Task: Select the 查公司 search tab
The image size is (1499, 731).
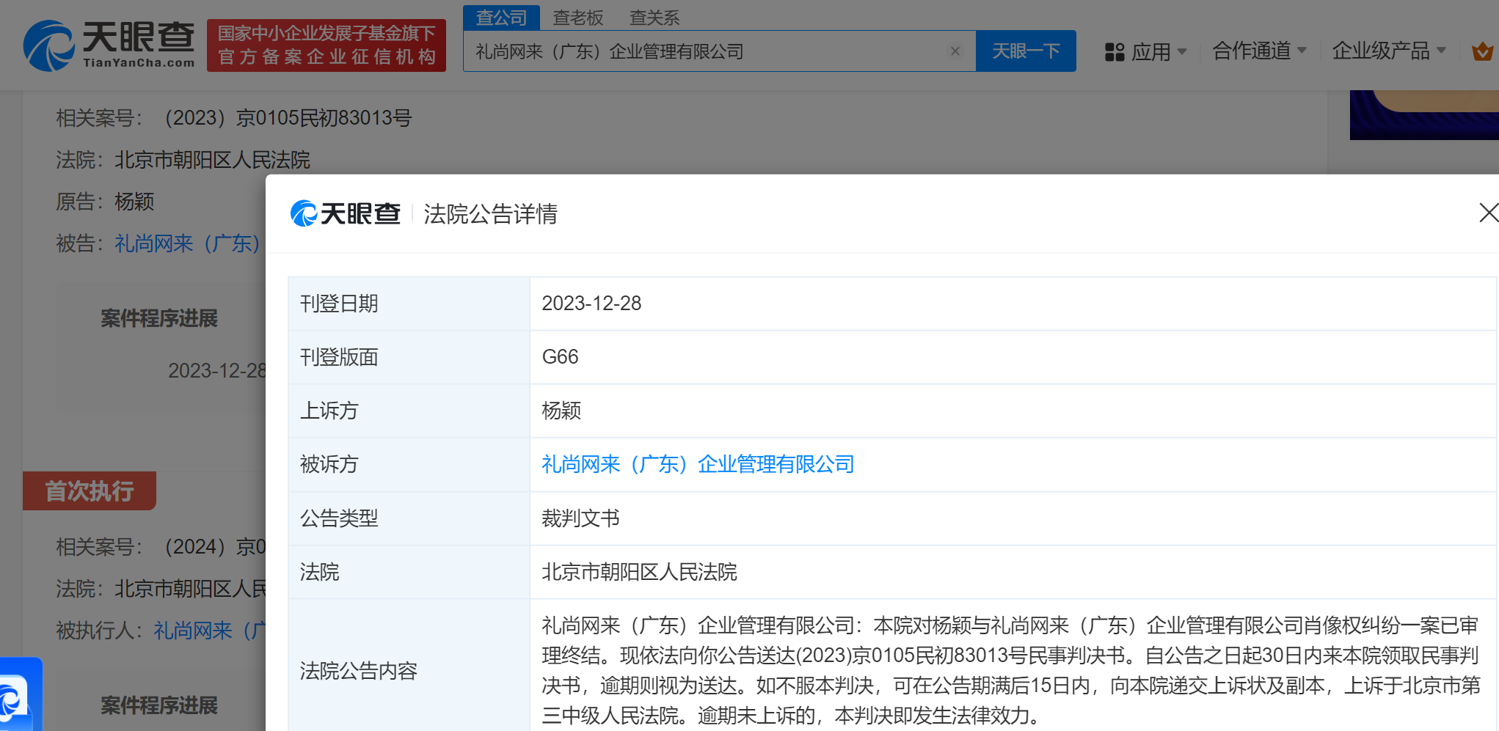Action: (x=501, y=18)
